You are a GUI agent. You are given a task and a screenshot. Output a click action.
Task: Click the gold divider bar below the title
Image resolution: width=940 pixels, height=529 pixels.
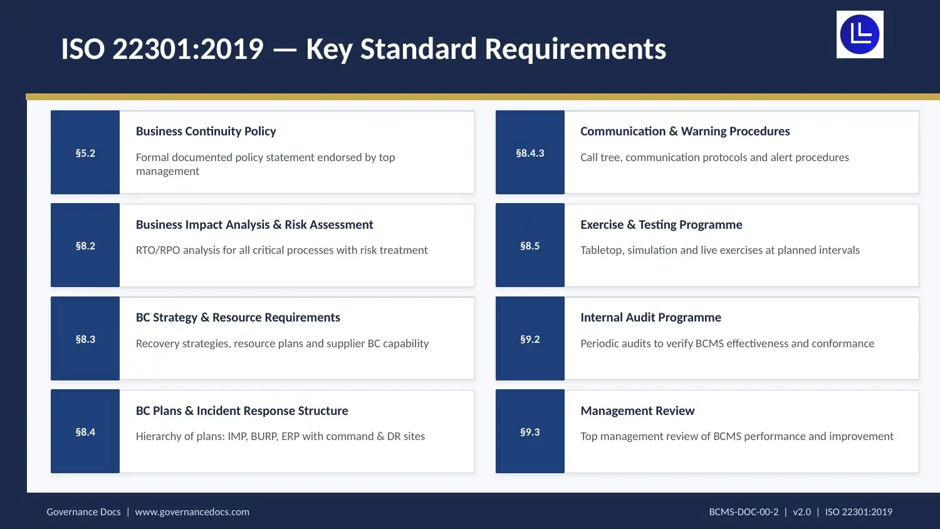(x=483, y=96)
